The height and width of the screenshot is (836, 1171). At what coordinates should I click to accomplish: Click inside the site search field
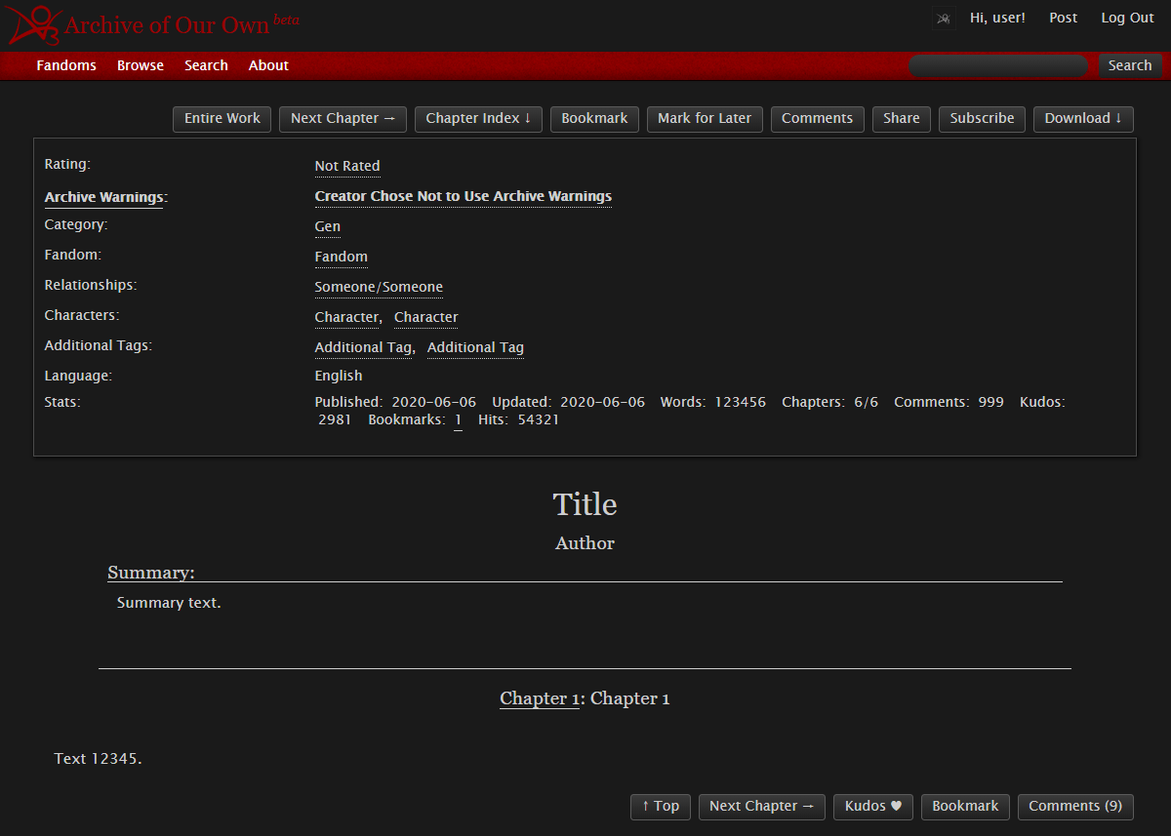coord(997,65)
